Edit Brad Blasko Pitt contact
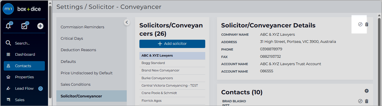The image size is (382, 106). pos(360,101)
